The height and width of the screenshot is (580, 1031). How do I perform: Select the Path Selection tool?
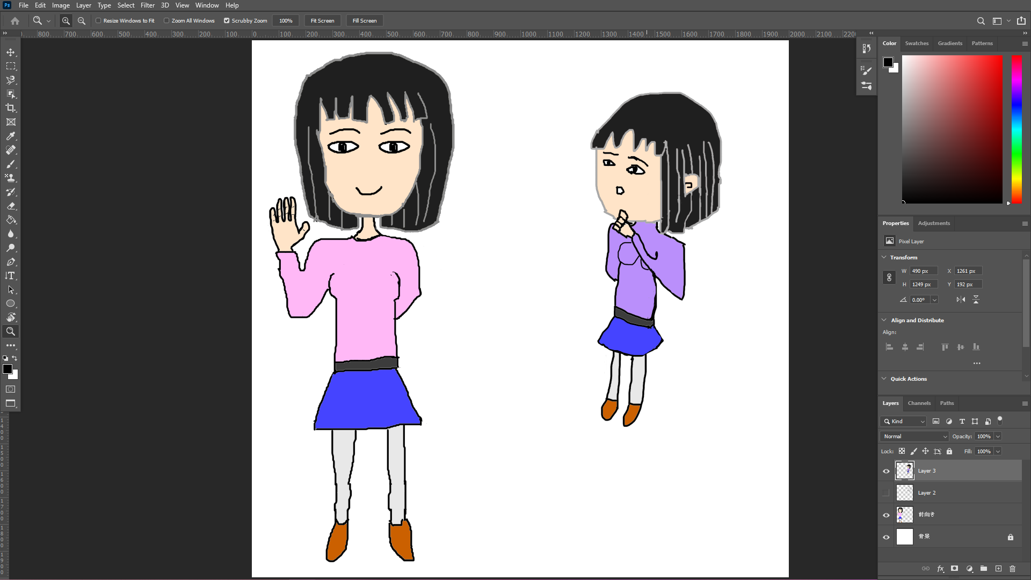click(x=11, y=289)
